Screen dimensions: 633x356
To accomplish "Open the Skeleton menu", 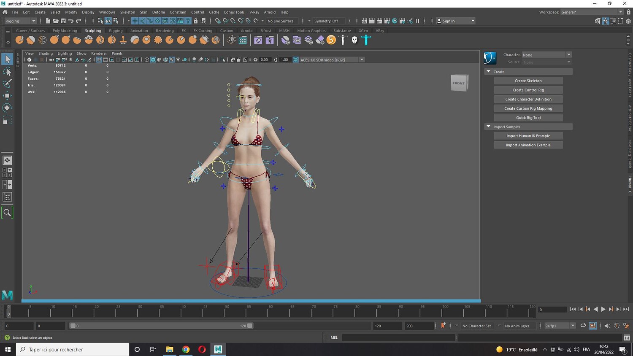I will coord(127,12).
